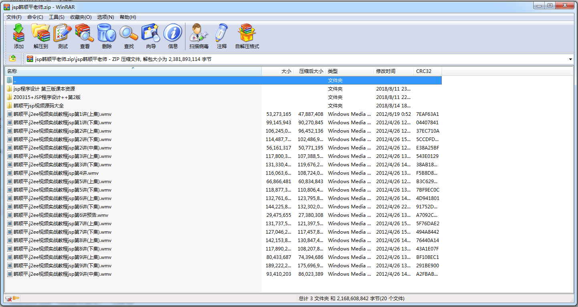Open the 帮助(H) menu
This screenshot has height=307, width=578.
(128, 17)
